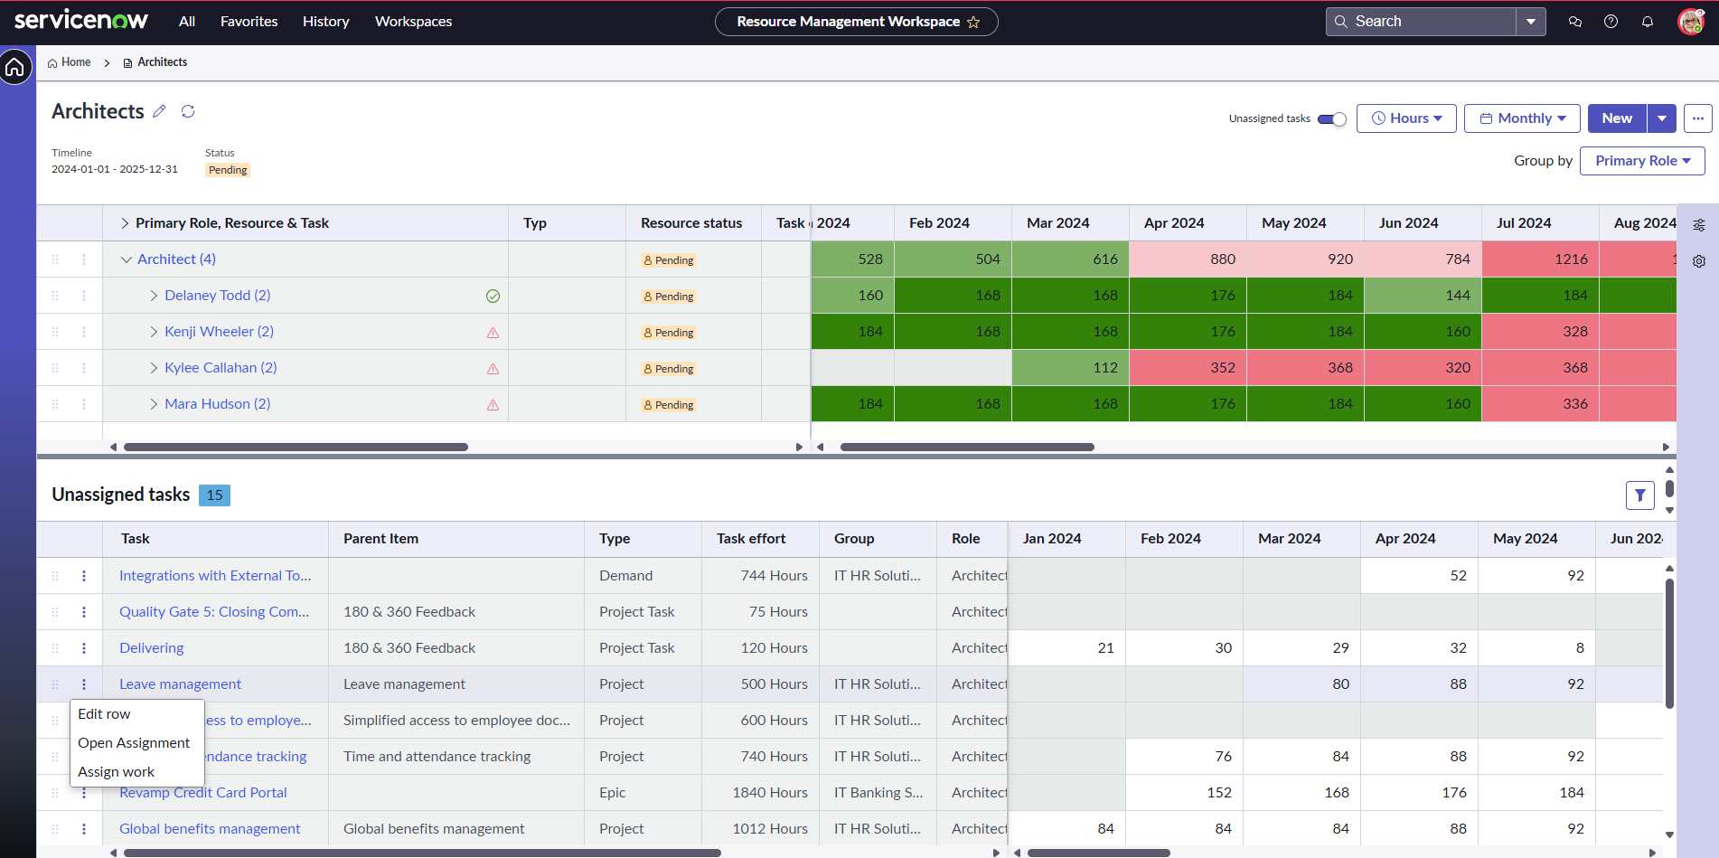Open the help question mark icon
Viewport: 1719px width, 858px height.
pos(1611,22)
